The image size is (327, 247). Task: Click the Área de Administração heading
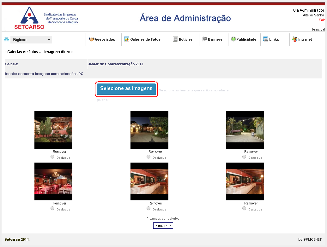(185, 18)
